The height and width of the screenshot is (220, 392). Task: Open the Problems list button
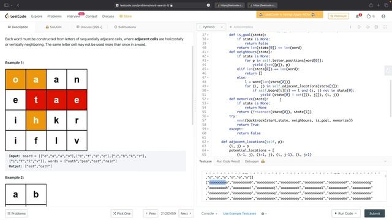17,213
